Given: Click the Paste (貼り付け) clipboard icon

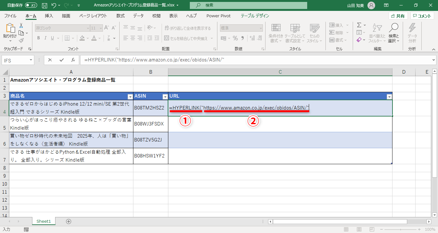Looking at the screenshot, I should click(10, 28).
